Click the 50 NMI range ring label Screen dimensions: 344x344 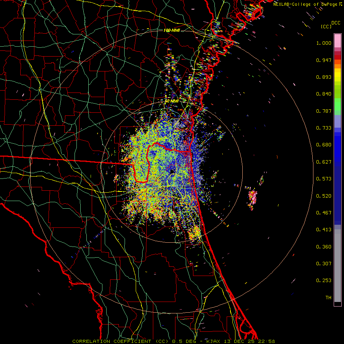172,101
